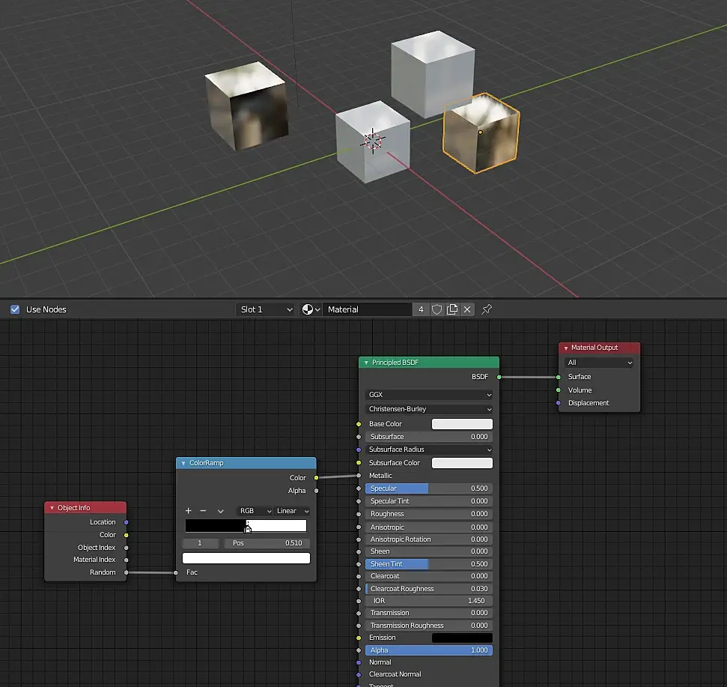Click the Base Color white swatch
The width and height of the screenshot is (727, 687).
tap(462, 424)
